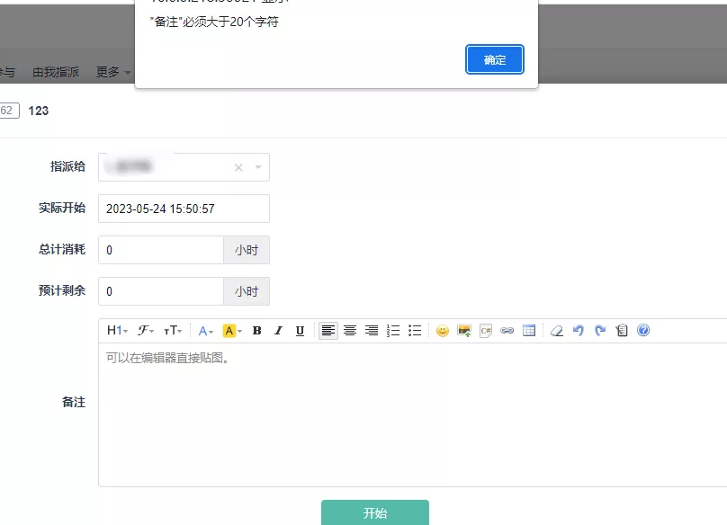This screenshot has width=727, height=525.
Task: Center align text in editor
Action: point(350,331)
